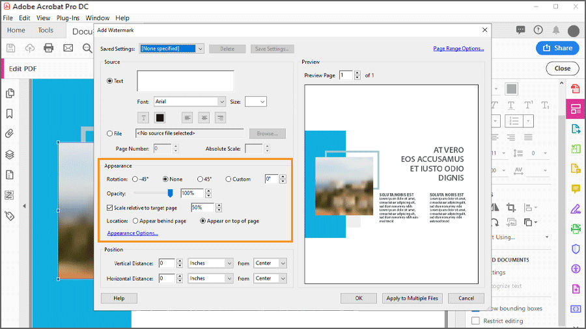Click the Print icon in the toolbar
Screen dimensions: 586x329
coord(49,47)
